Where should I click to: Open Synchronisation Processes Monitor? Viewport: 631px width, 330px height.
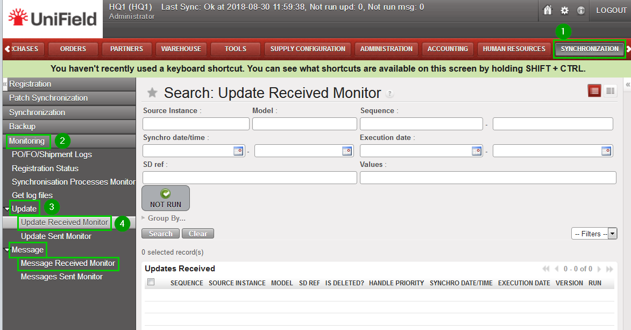coord(74,182)
